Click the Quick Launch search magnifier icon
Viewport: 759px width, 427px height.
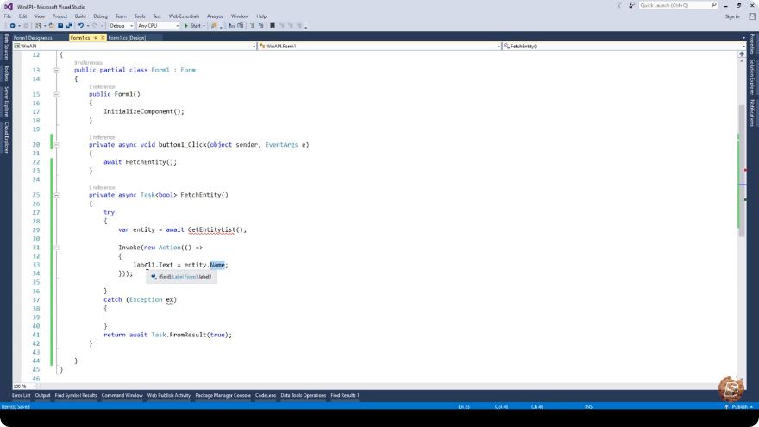[713, 5]
